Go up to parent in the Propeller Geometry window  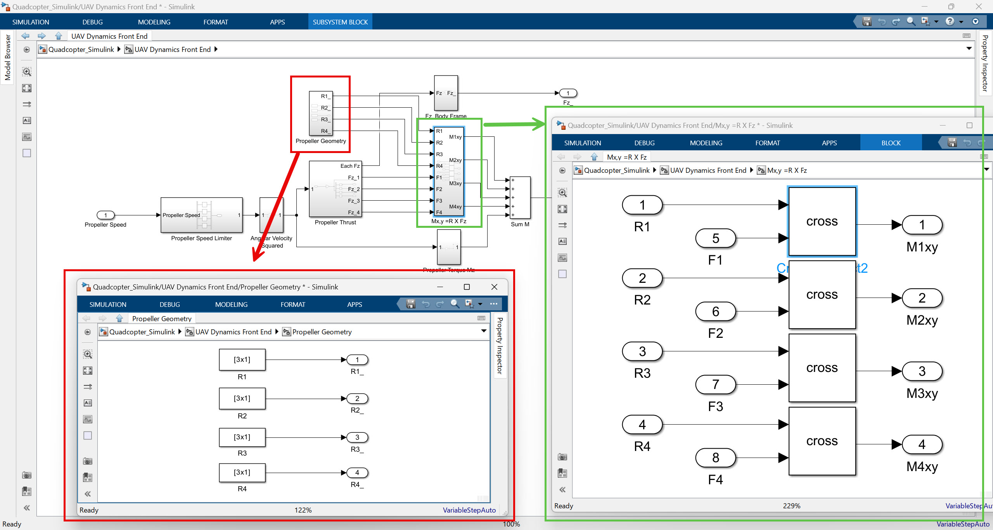(119, 318)
